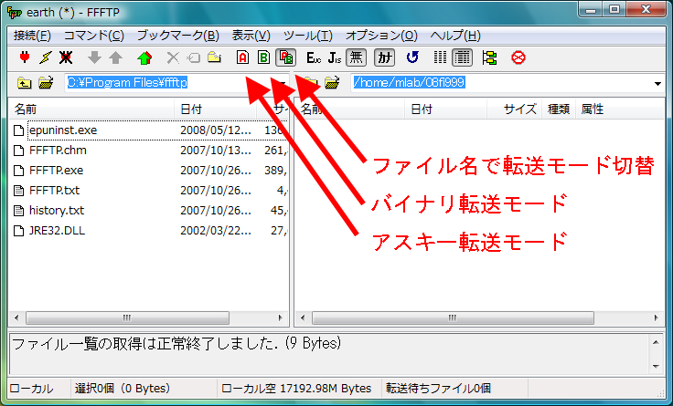Image resolution: width=673 pixels, height=406 pixels.
Task: Open the オプション(O) menu
Action: [x=381, y=35]
